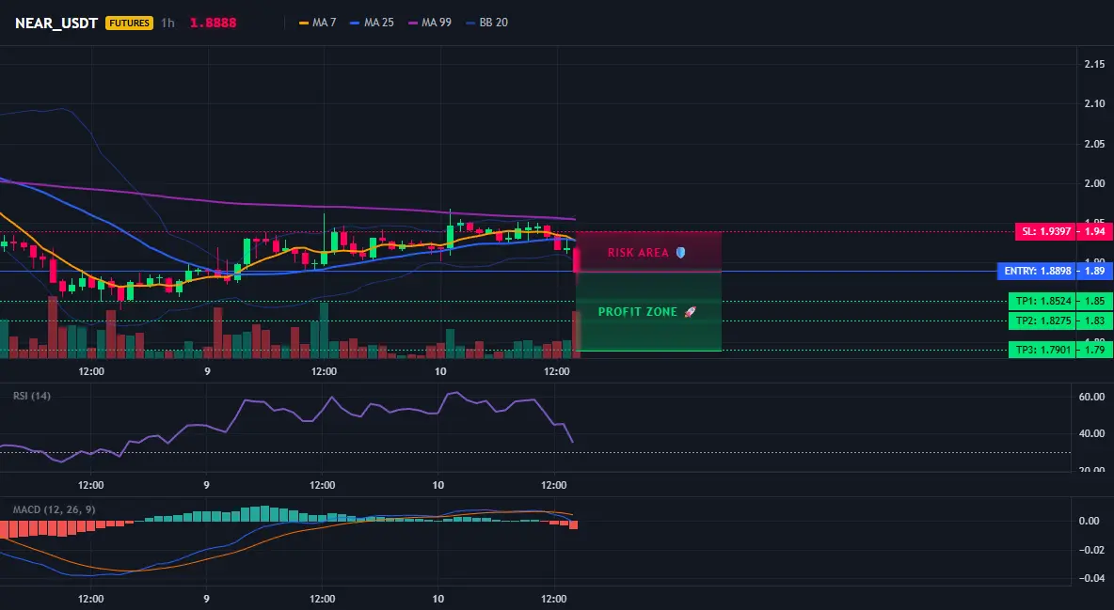Toggle the BB 20 legend entry
The width and height of the screenshot is (1114, 610).
pyautogui.click(x=486, y=23)
